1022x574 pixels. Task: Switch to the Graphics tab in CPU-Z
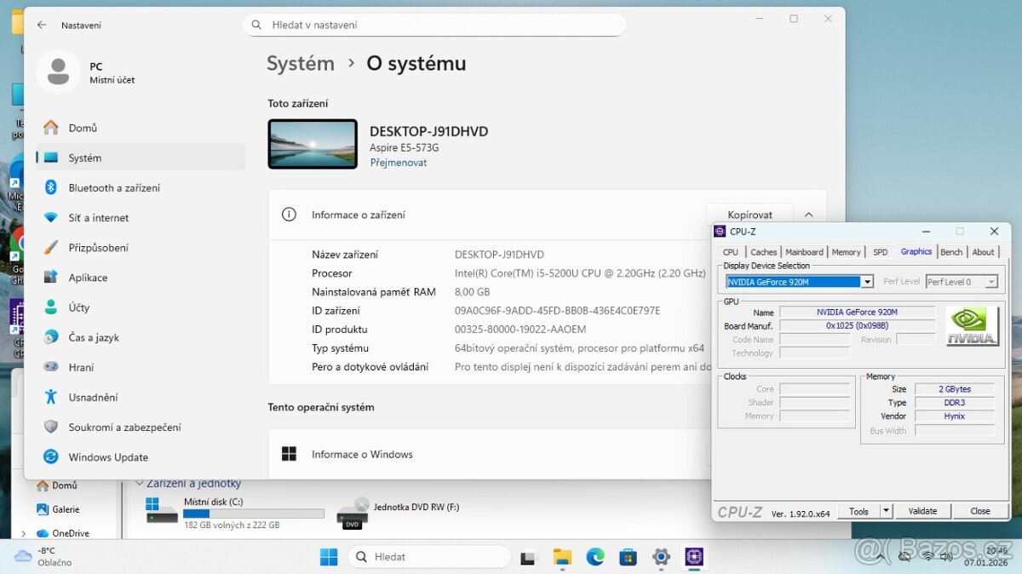916,251
